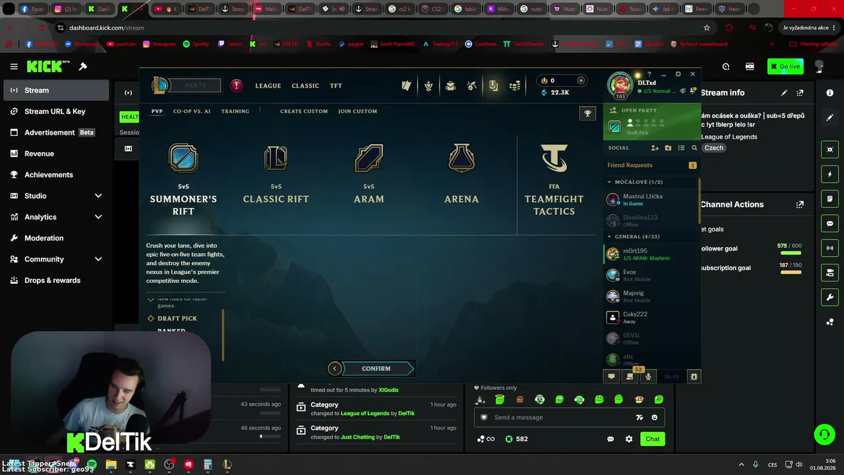Edit Stream info with pencil icon
This screenshot has width=844, height=475.
[x=784, y=93]
